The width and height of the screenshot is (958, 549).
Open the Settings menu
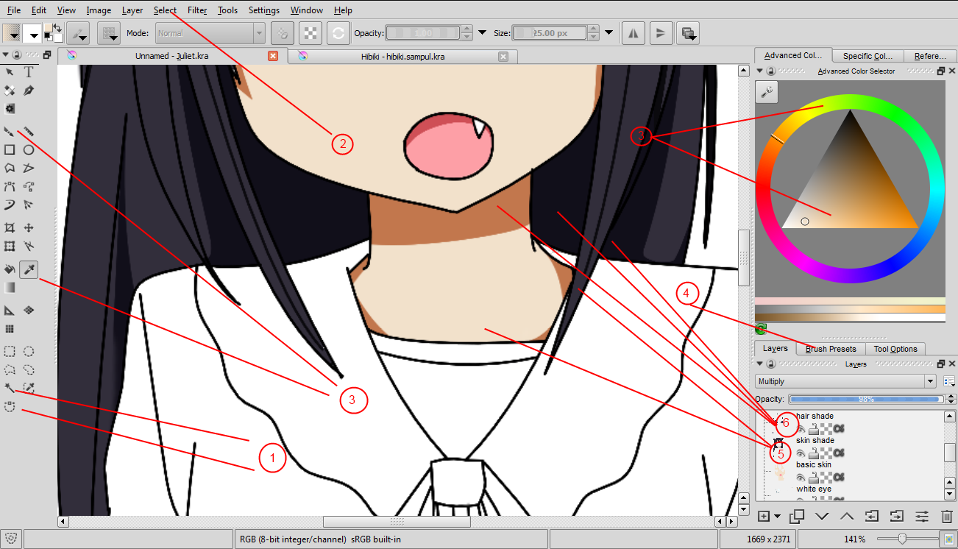(264, 10)
